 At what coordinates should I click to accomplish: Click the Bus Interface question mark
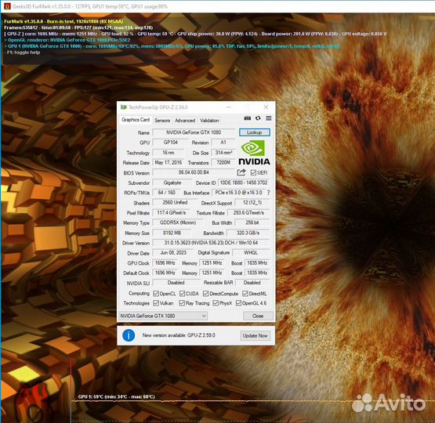tap(268, 193)
